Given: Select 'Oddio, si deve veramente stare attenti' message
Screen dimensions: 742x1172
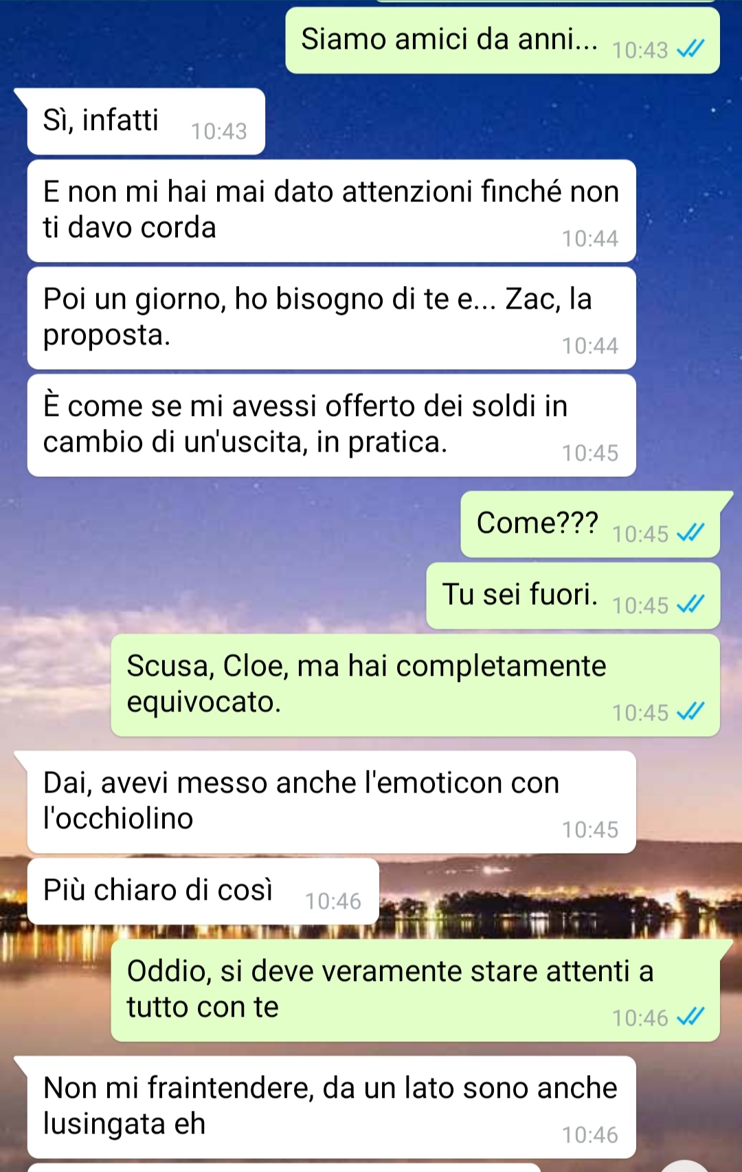Looking at the screenshot, I should (x=415, y=991).
